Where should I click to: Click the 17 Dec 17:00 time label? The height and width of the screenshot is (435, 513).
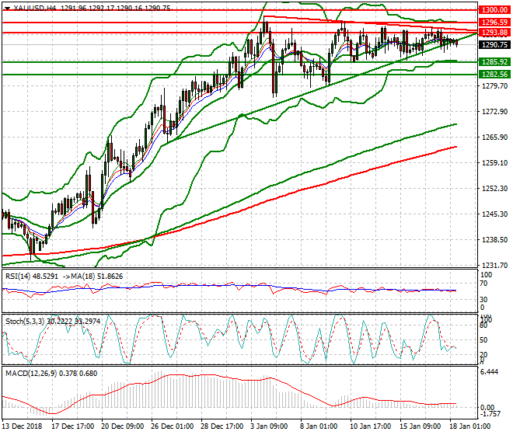(73, 426)
